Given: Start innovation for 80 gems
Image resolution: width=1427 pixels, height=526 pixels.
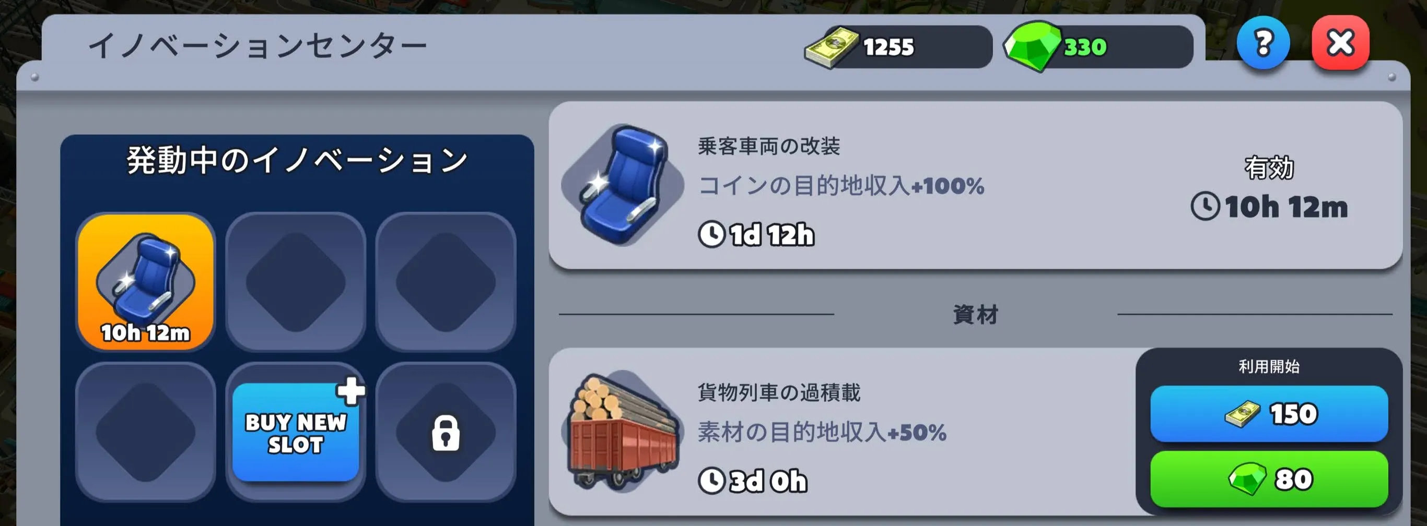Looking at the screenshot, I should pos(1269,479).
